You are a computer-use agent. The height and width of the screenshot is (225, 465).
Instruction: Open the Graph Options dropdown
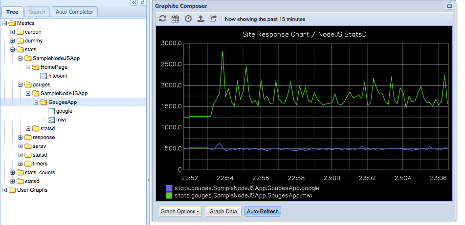tap(180, 211)
